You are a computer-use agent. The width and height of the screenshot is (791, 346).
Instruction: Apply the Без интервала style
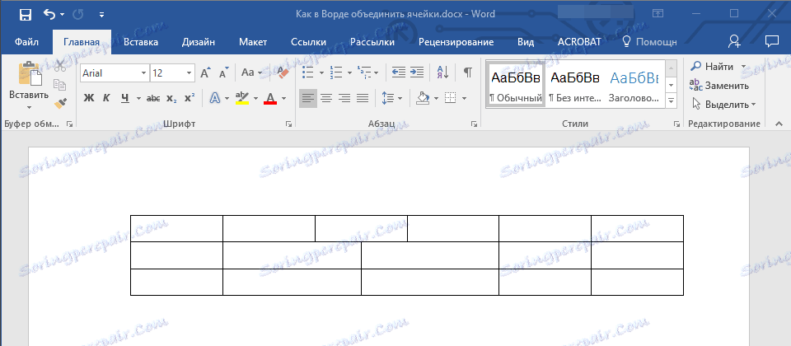pyautogui.click(x=574, y=84)
